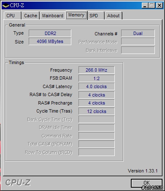Select the 4096 MBytes size value
Image resolution: width=165 pixels, height=191 pixels.
pos(50,41)
